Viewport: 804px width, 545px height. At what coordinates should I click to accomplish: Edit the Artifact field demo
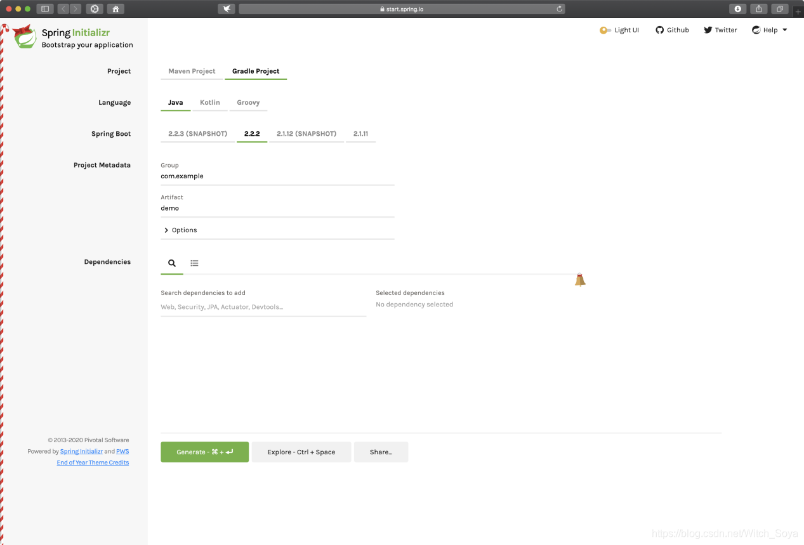click(x=277, y=208)
